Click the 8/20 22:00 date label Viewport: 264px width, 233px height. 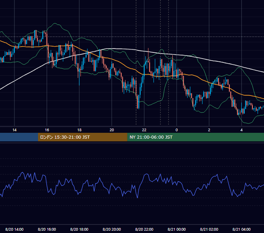pyautogui.click(x=144, y=229)
